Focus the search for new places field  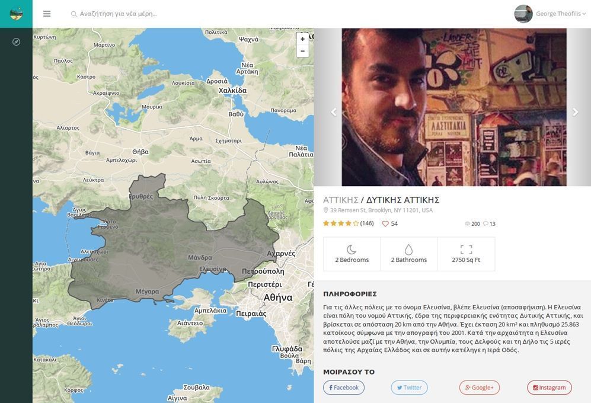coord(178,14)
